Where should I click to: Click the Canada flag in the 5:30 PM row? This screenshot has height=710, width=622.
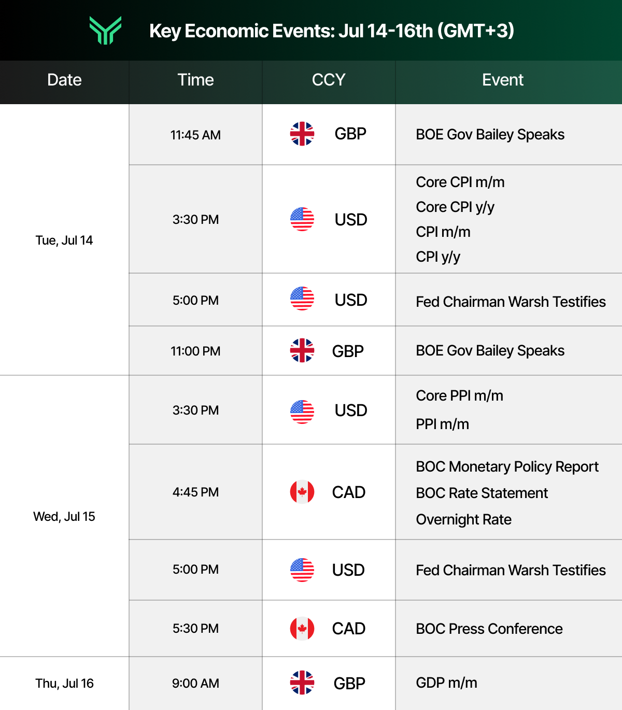pyautogui.click(x=302, y=629)
